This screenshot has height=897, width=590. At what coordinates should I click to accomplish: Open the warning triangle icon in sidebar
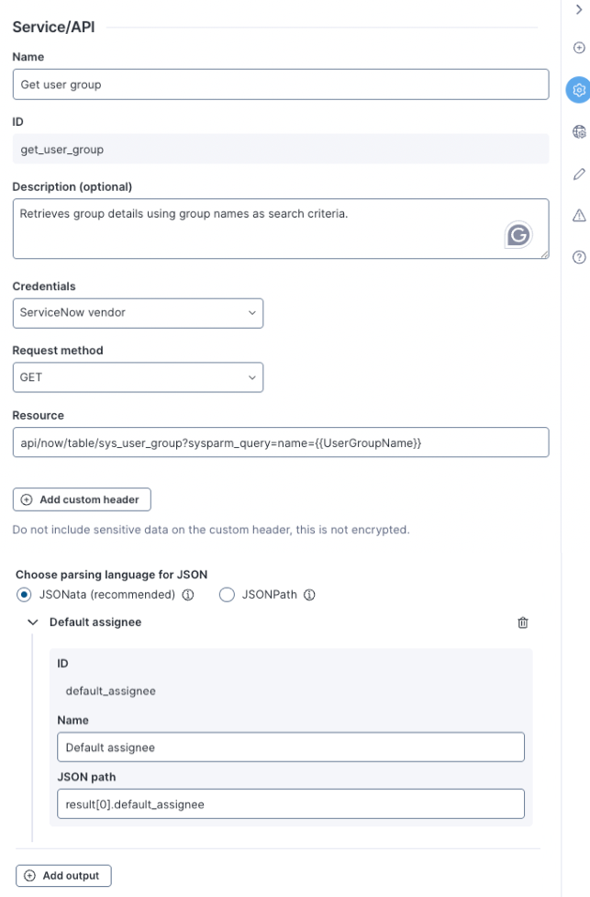(x=579, y=215)
